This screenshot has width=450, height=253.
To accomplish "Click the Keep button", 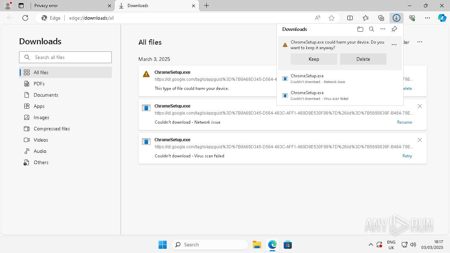I will 314,59.
